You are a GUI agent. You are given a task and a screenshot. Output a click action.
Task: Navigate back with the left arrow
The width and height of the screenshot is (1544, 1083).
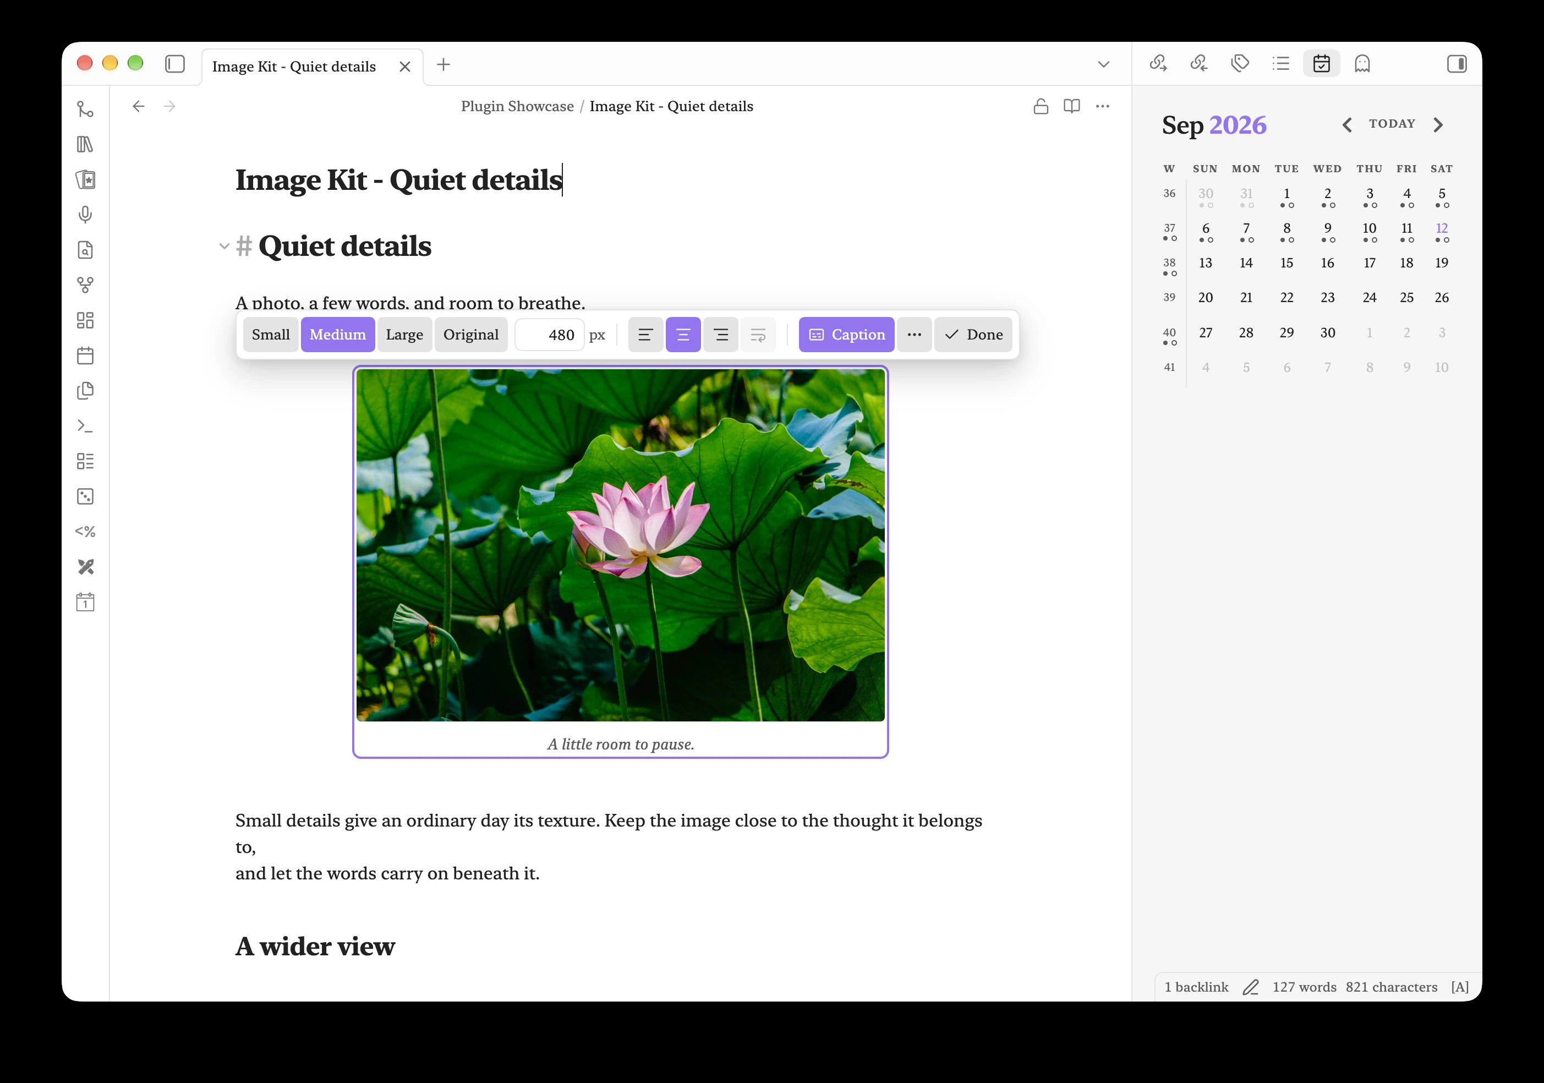[x=139, y=106]
